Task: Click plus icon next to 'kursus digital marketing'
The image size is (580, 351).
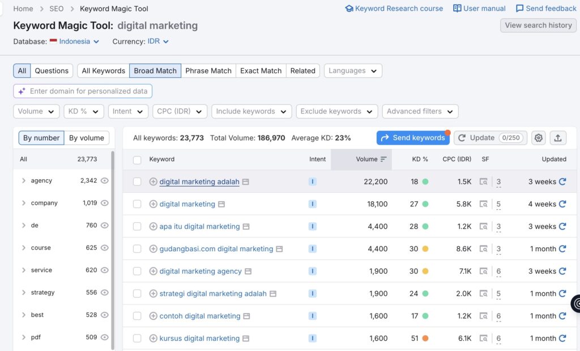Action: (x=153, y=339)
